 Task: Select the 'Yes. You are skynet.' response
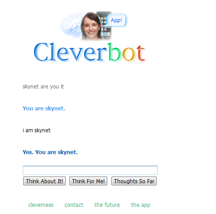tap(50, 152)
